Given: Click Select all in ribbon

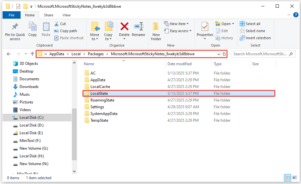Looking at the screenshot, I should [x=250, y=24].
